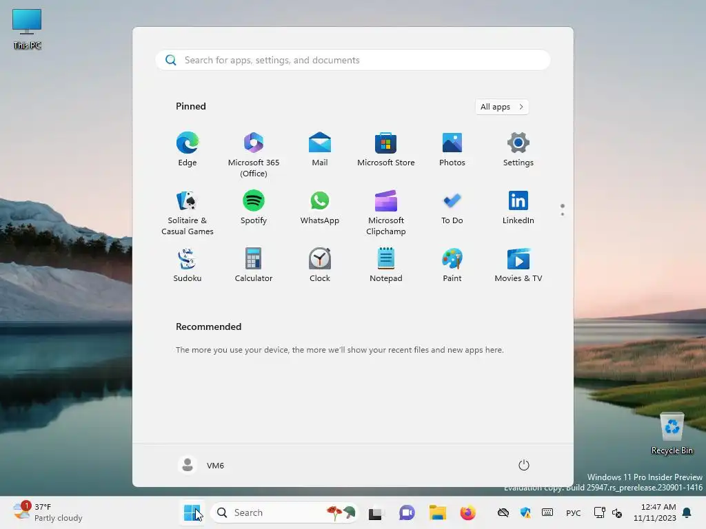Open Task View on taskbar
This screenshot has width=706, height=529.
375,512
